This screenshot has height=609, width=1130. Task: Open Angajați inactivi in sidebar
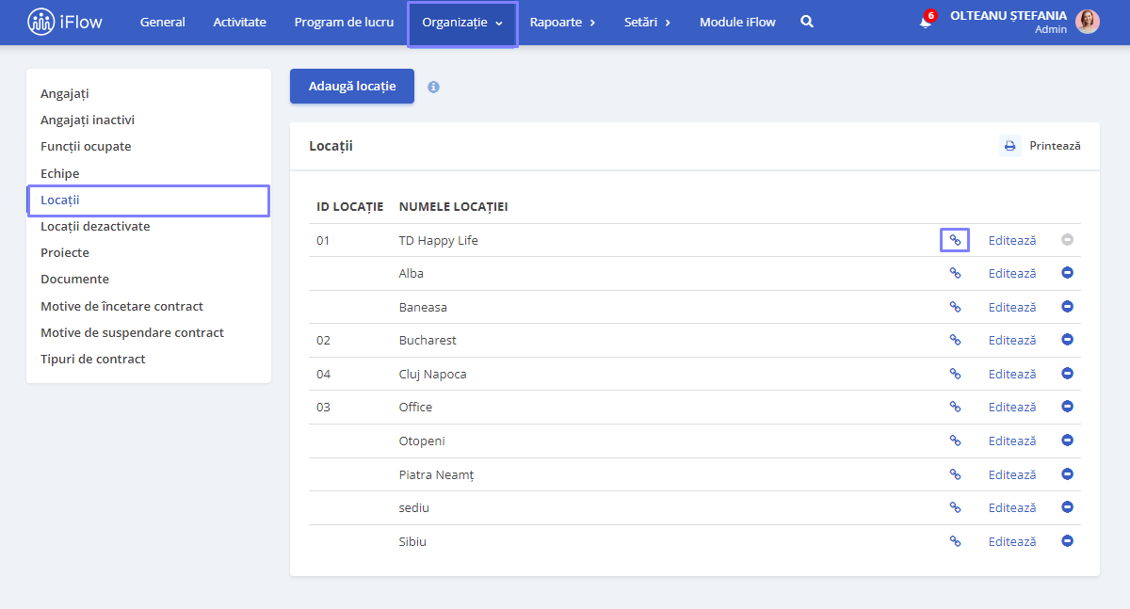click(88, 120)
